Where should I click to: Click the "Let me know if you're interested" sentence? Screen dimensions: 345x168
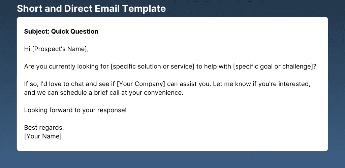pos(257,84)
